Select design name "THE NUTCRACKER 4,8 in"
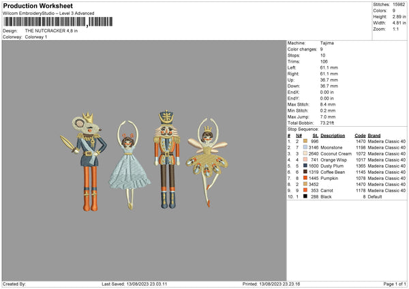The width and height of the screenshot is (409, 289). click(x=51, y=31)
